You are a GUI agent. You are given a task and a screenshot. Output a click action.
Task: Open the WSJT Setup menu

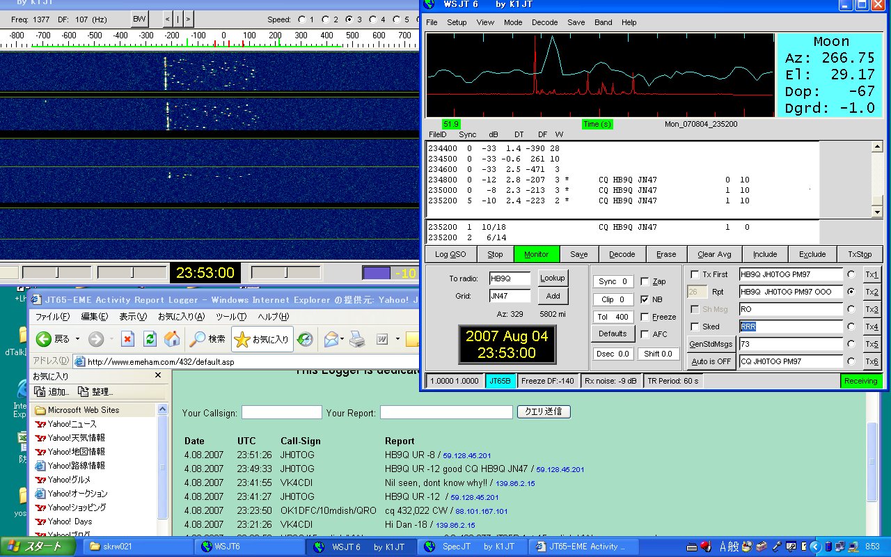(457, 22)
